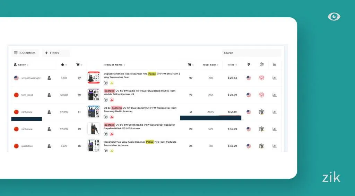Sort the table by Seller column
355x196 pixels.
pos(21,65)
